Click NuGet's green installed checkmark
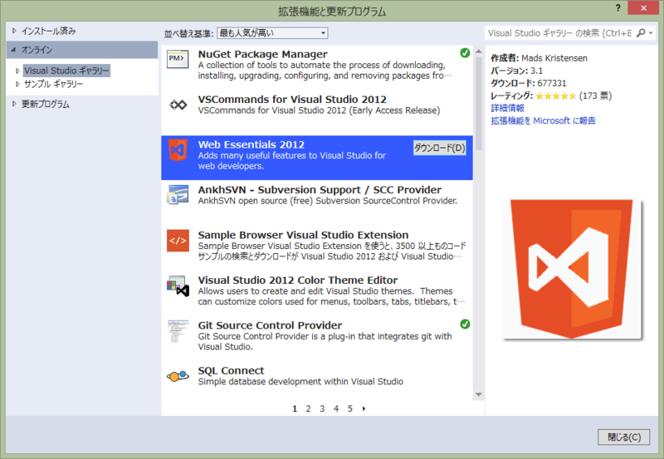The image size is (664, 459). (465, 53)
